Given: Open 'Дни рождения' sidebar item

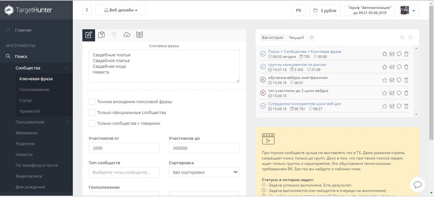Looking at the screenshot, I should tap(30, 187).
